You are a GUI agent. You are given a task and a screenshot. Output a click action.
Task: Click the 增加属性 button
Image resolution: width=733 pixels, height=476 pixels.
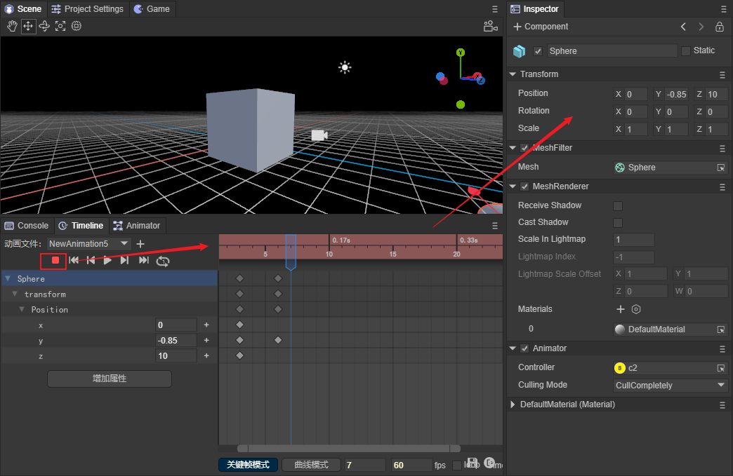tap(110, 379)
